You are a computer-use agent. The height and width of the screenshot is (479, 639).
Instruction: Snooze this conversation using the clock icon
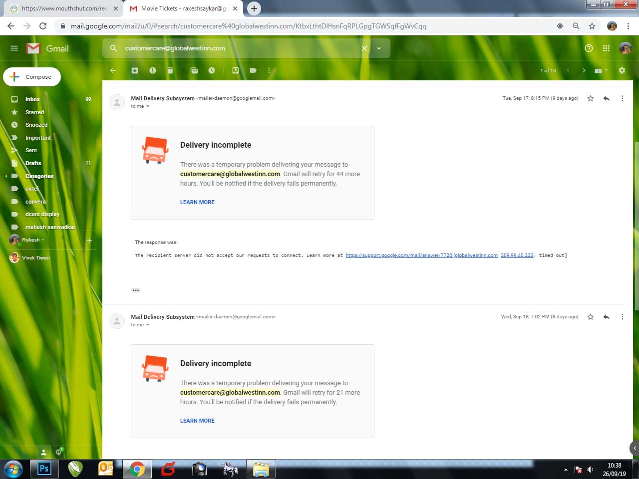point(212,70)
